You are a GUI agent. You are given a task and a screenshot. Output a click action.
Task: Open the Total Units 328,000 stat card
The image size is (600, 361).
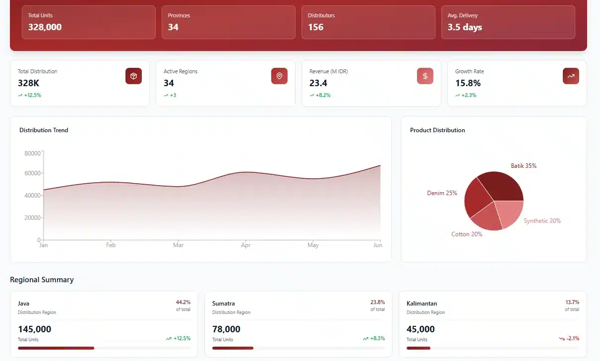tap(89, 22)
